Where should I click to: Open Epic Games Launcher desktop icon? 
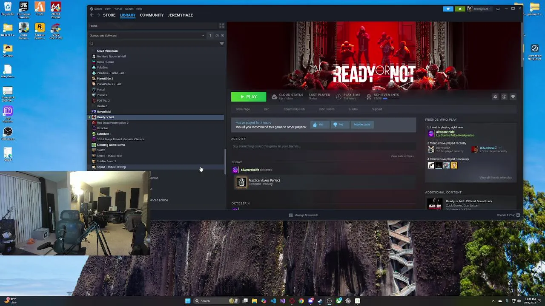coord(24,9)
